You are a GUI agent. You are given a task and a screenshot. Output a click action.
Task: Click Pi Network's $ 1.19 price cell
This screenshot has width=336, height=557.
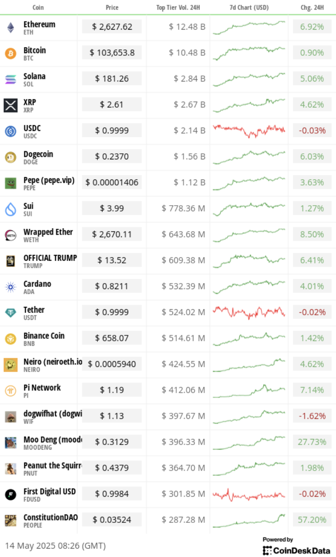(x=112, y=390)
